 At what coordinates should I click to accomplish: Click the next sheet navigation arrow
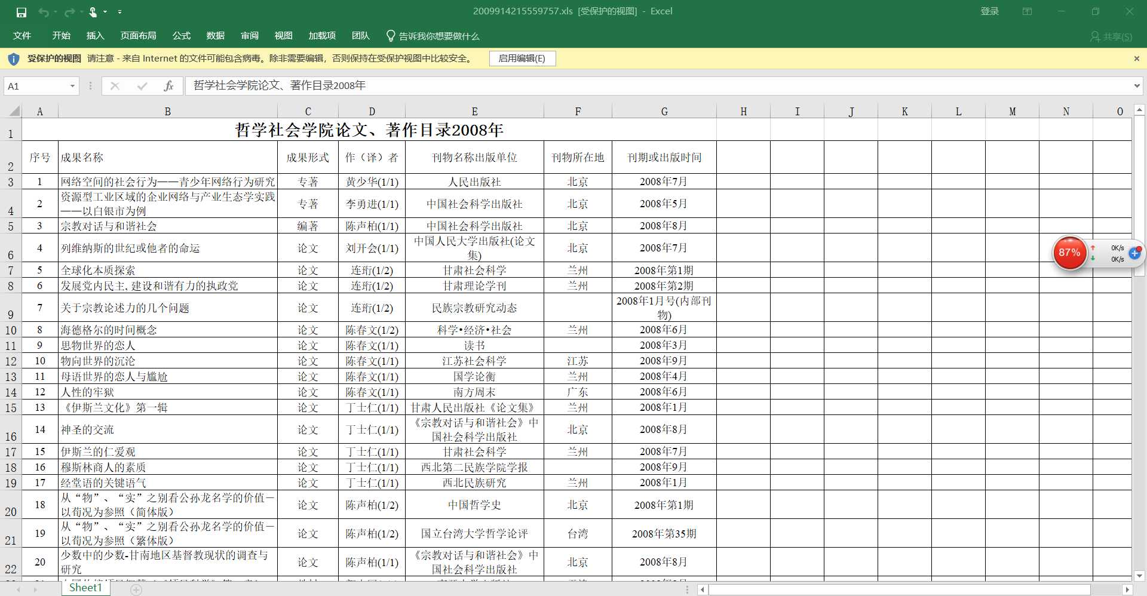35,589
